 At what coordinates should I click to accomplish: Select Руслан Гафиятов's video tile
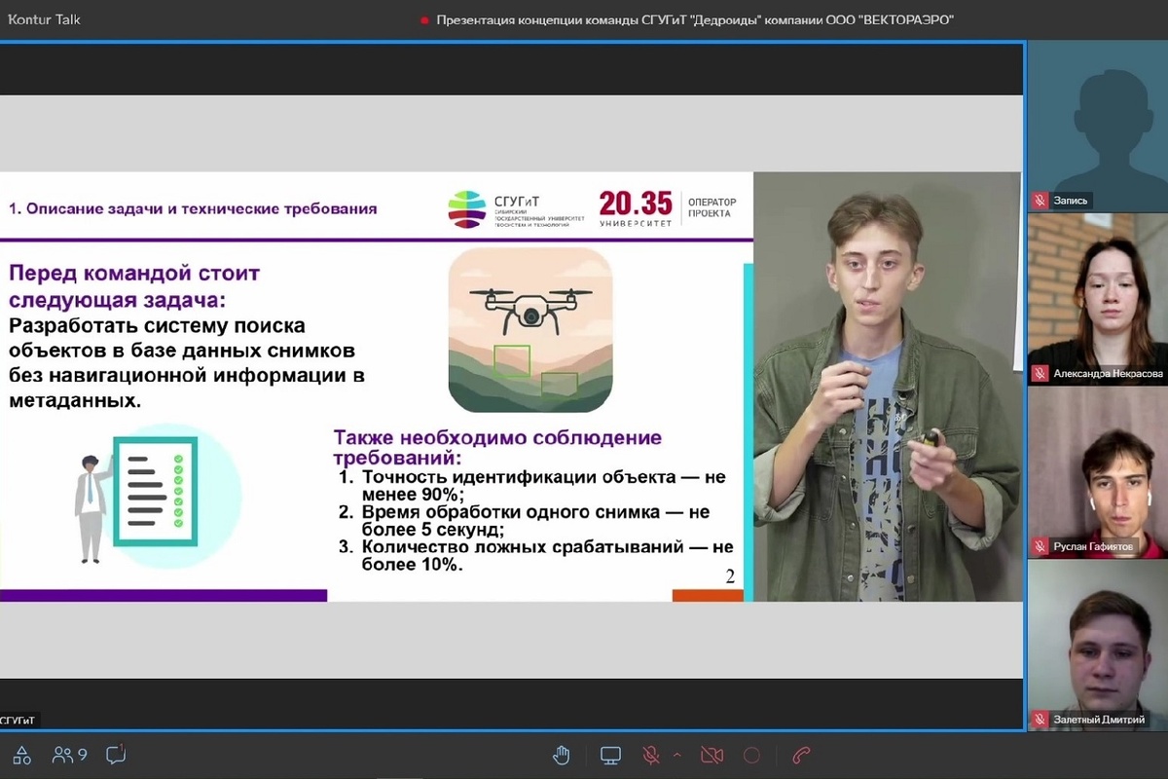[1098, 472]
